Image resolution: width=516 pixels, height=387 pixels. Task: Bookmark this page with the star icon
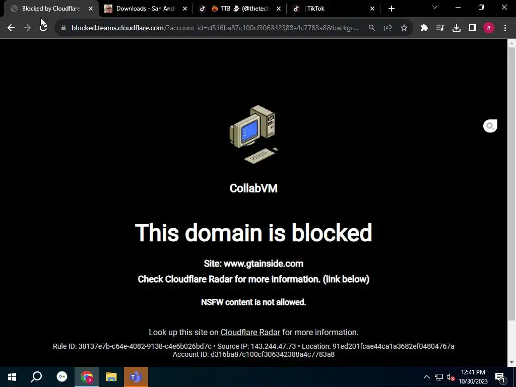point(404,28)
